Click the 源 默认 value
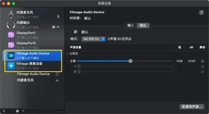The image size is (209, 114). click(x=85, y=32)
